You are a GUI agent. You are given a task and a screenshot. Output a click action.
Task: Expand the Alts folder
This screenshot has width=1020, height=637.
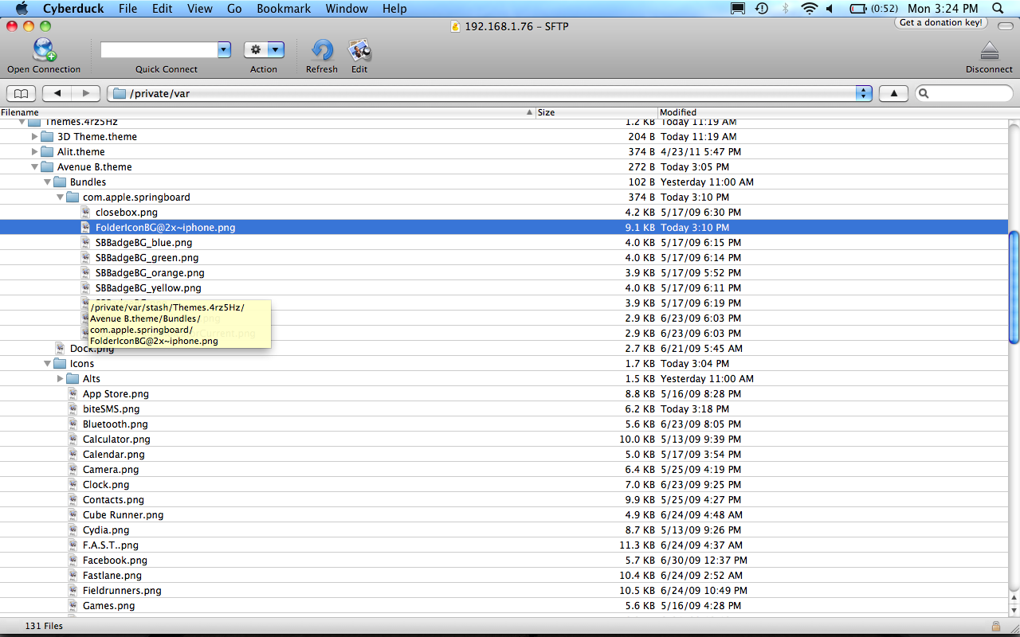[x=60, y=378]
